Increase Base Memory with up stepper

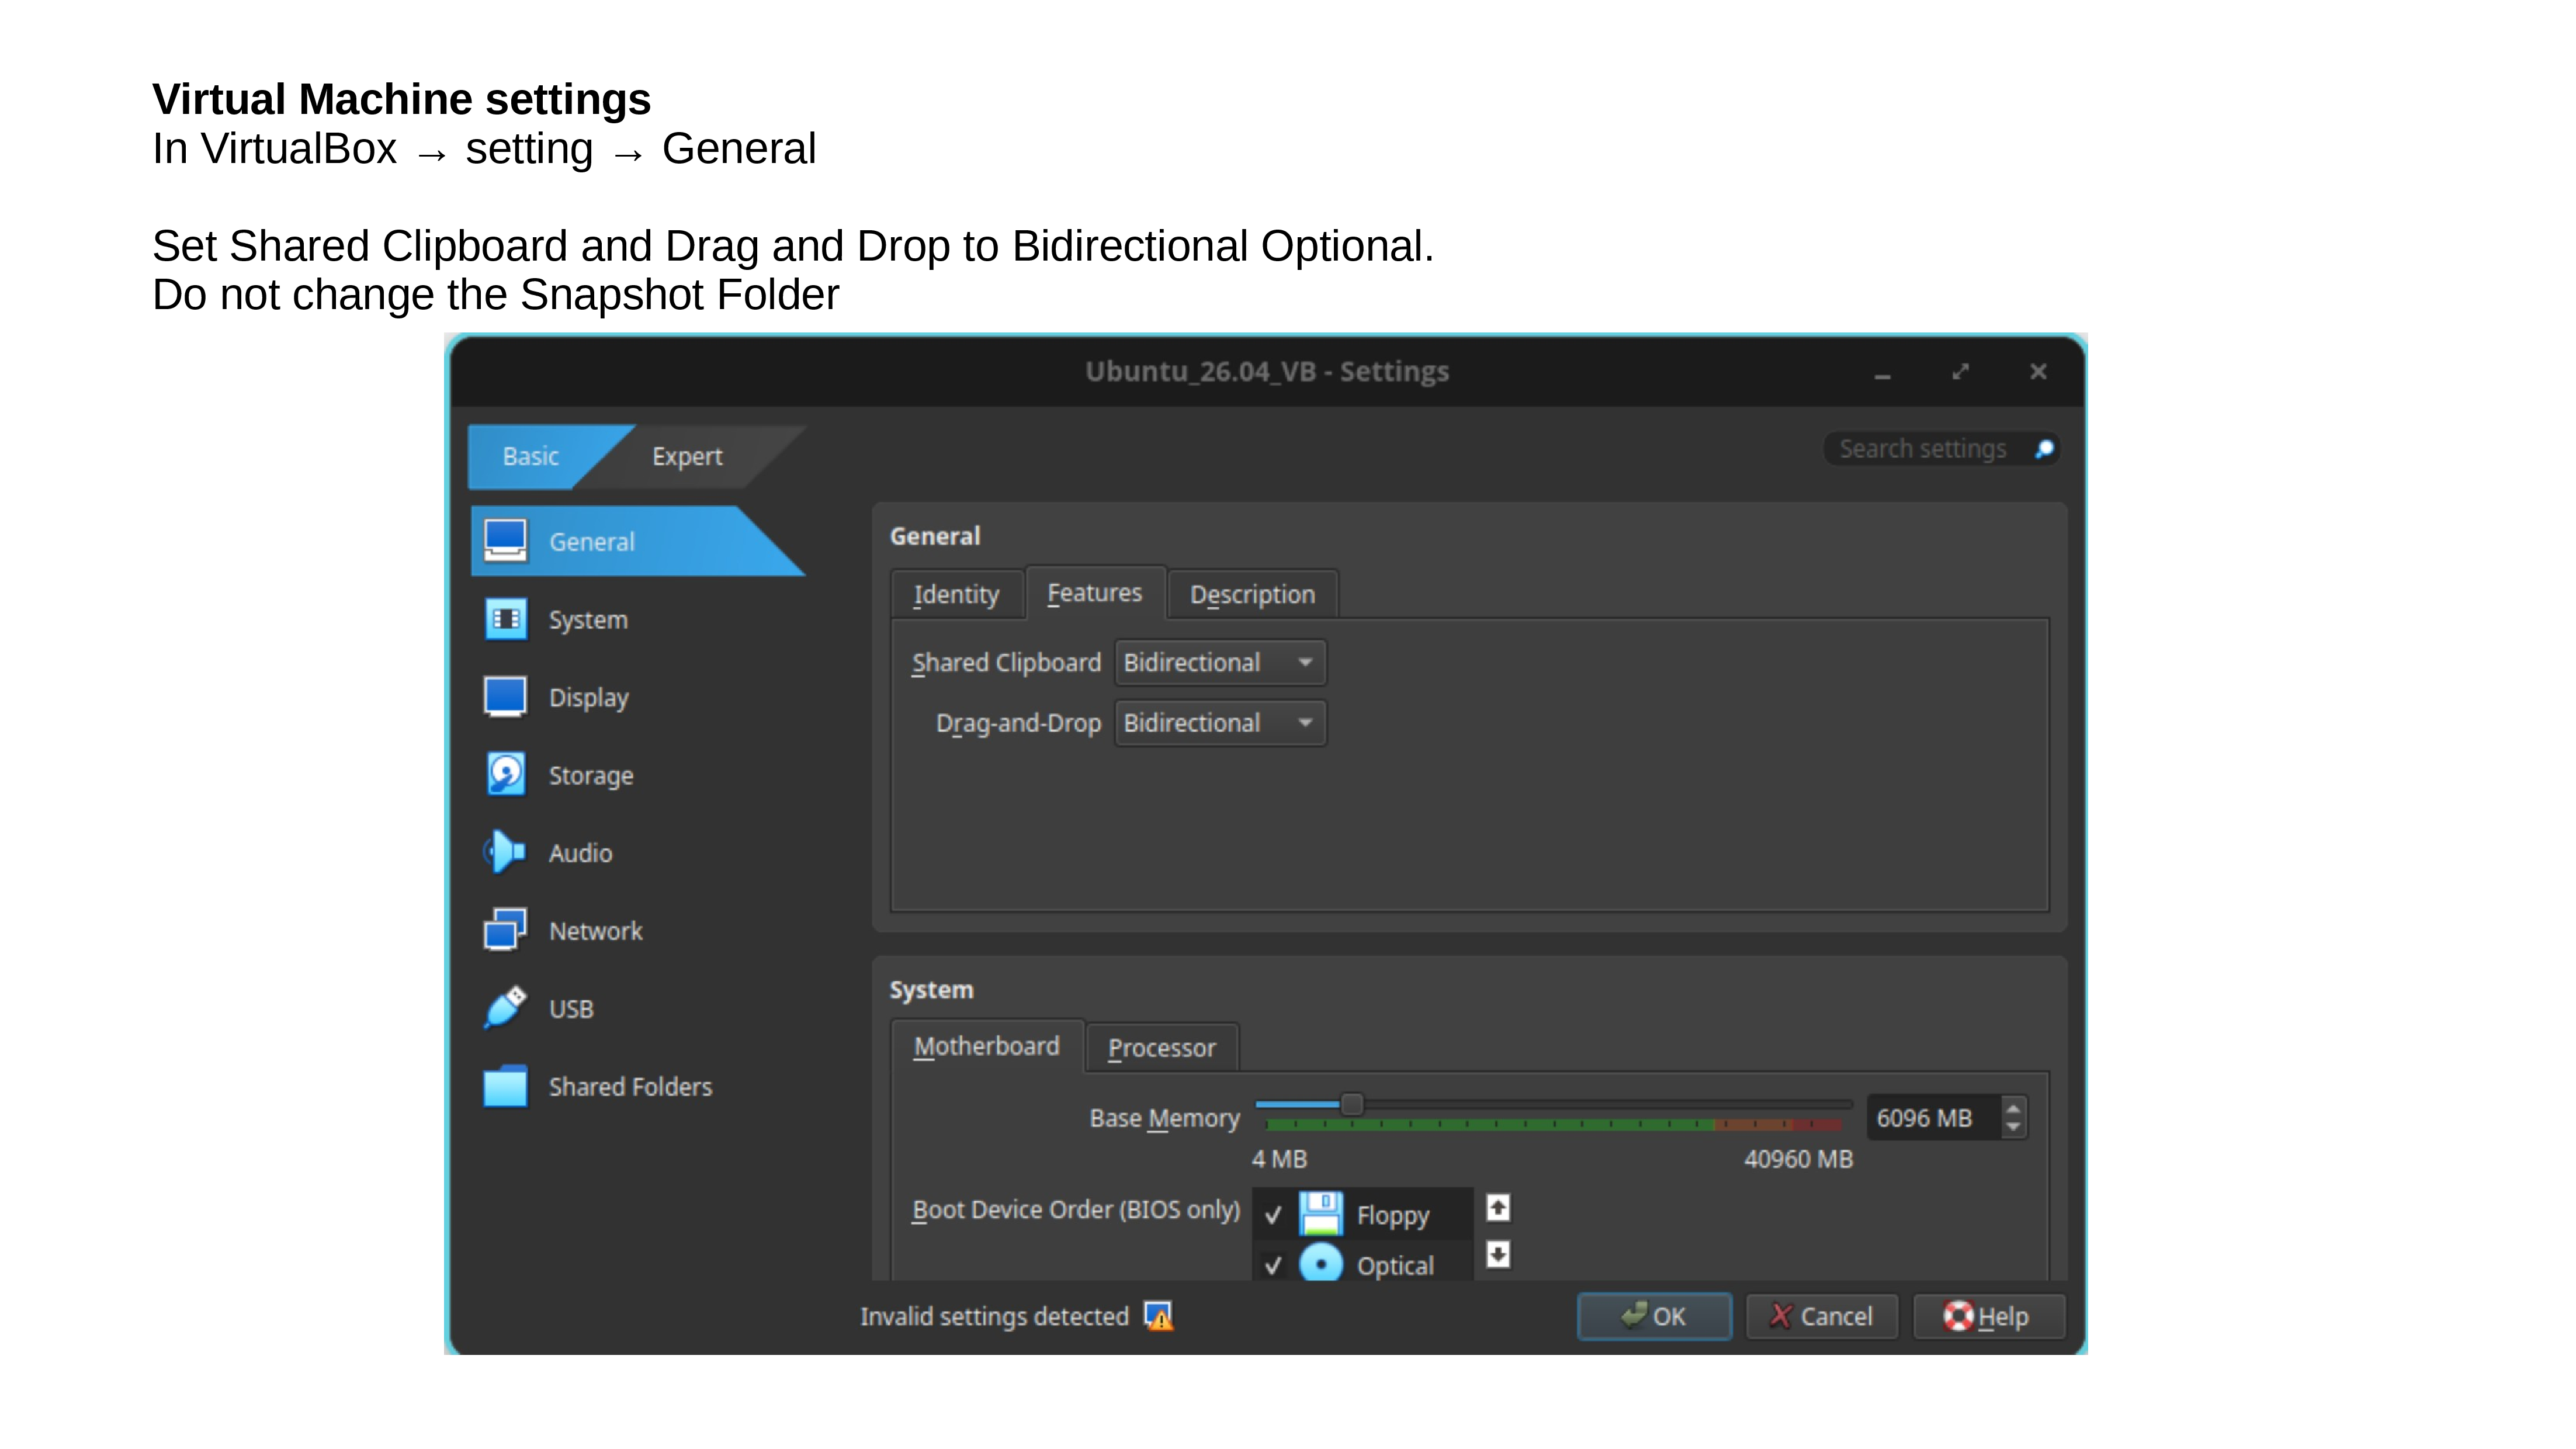click(x=2013, y=1107)
